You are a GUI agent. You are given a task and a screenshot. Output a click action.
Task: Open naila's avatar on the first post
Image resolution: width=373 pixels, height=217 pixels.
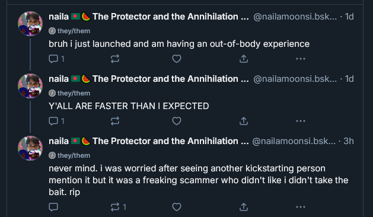coord(30,24)
